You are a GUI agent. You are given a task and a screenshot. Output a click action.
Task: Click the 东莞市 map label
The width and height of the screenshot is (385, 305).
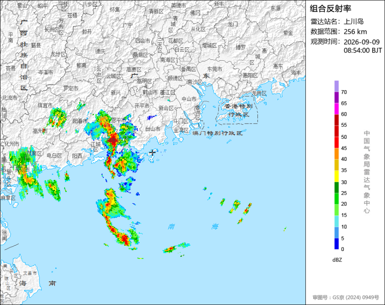(214, 69)
